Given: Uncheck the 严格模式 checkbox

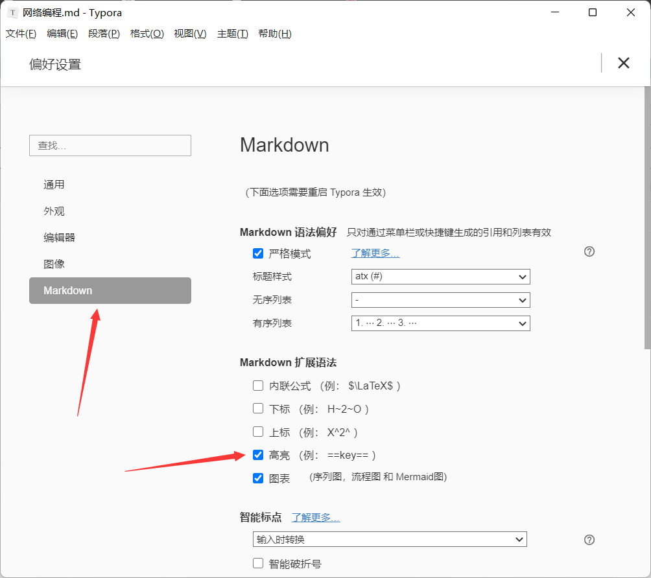Looking at the screenshot, I should click(x=258, y=253).
